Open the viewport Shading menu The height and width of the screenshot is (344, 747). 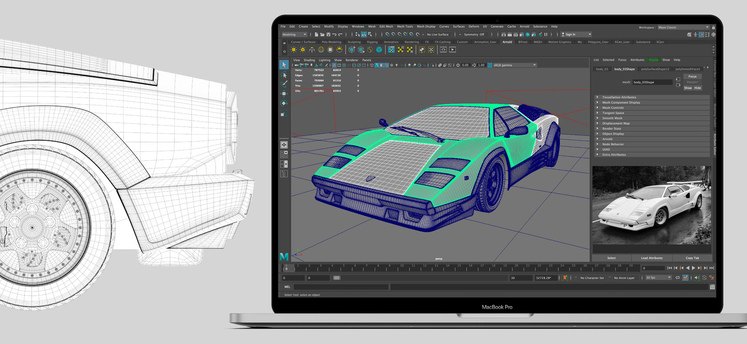(x=309, y=60)
